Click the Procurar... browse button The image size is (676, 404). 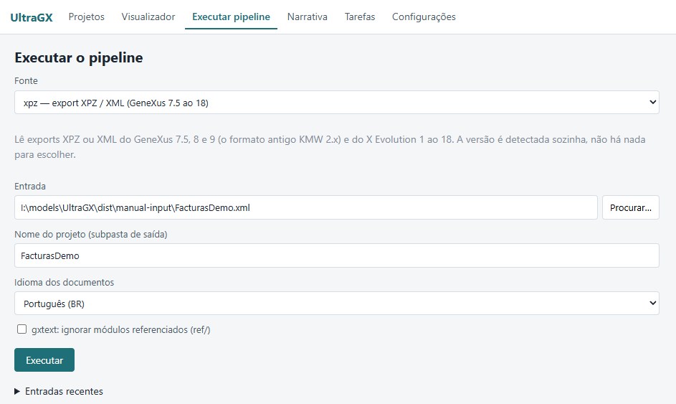[x=630, y=207]
